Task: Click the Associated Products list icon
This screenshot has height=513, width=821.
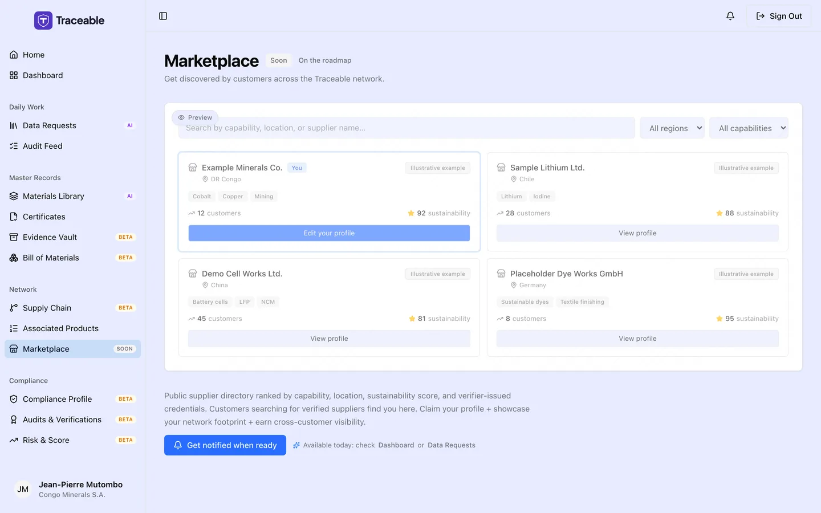Action: tap(14, 328)
